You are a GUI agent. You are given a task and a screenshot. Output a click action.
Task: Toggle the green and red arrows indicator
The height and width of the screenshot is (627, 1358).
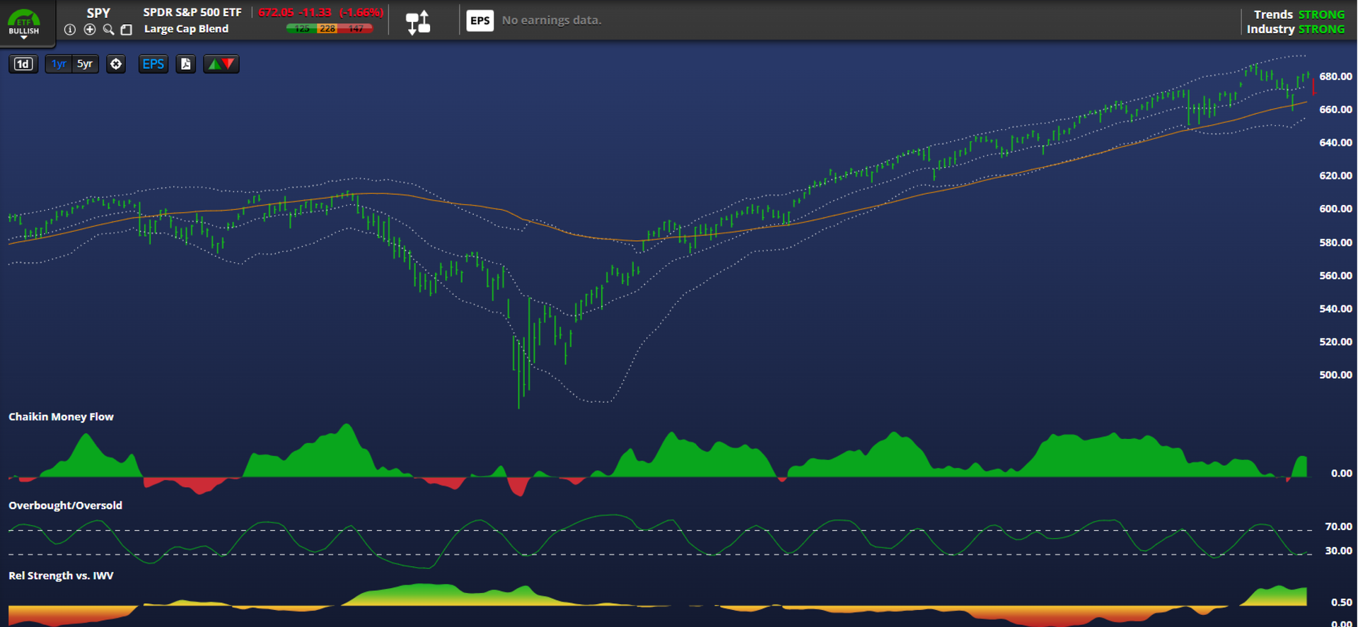coord(221,64)
